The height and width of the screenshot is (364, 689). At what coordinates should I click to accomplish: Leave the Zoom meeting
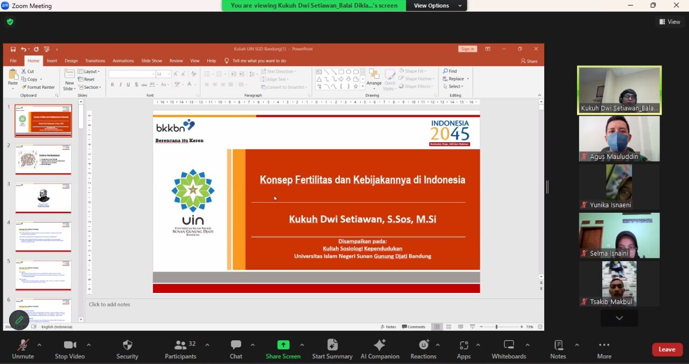[x=667, y=349]
